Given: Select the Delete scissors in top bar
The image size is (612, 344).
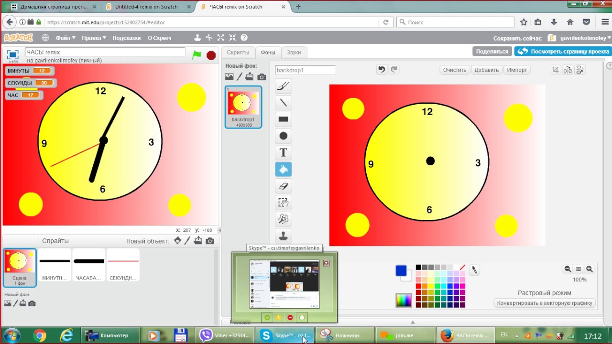Looking at the screenshot, I should tap(209, 38).
